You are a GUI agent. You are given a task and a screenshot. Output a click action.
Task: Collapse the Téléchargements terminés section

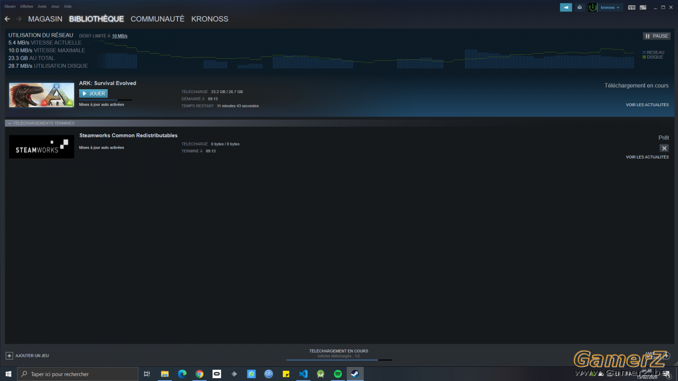(x=10, y=123)
